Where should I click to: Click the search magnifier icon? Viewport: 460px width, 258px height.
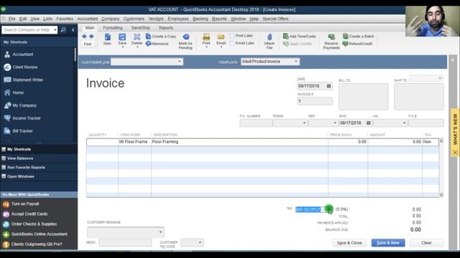coord(63,30)
